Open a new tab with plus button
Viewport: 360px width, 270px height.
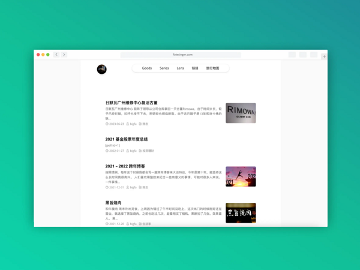[324, 57]
